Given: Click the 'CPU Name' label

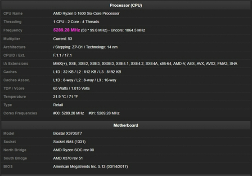Looking at the screenshot, I should coord(13,13).
